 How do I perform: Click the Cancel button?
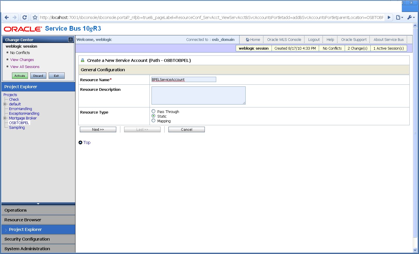coord(186,130)
